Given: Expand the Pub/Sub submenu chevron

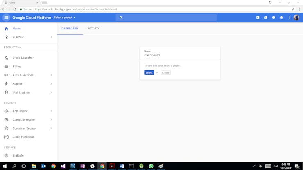Looking at the screenshot, I should coord(51,37).
